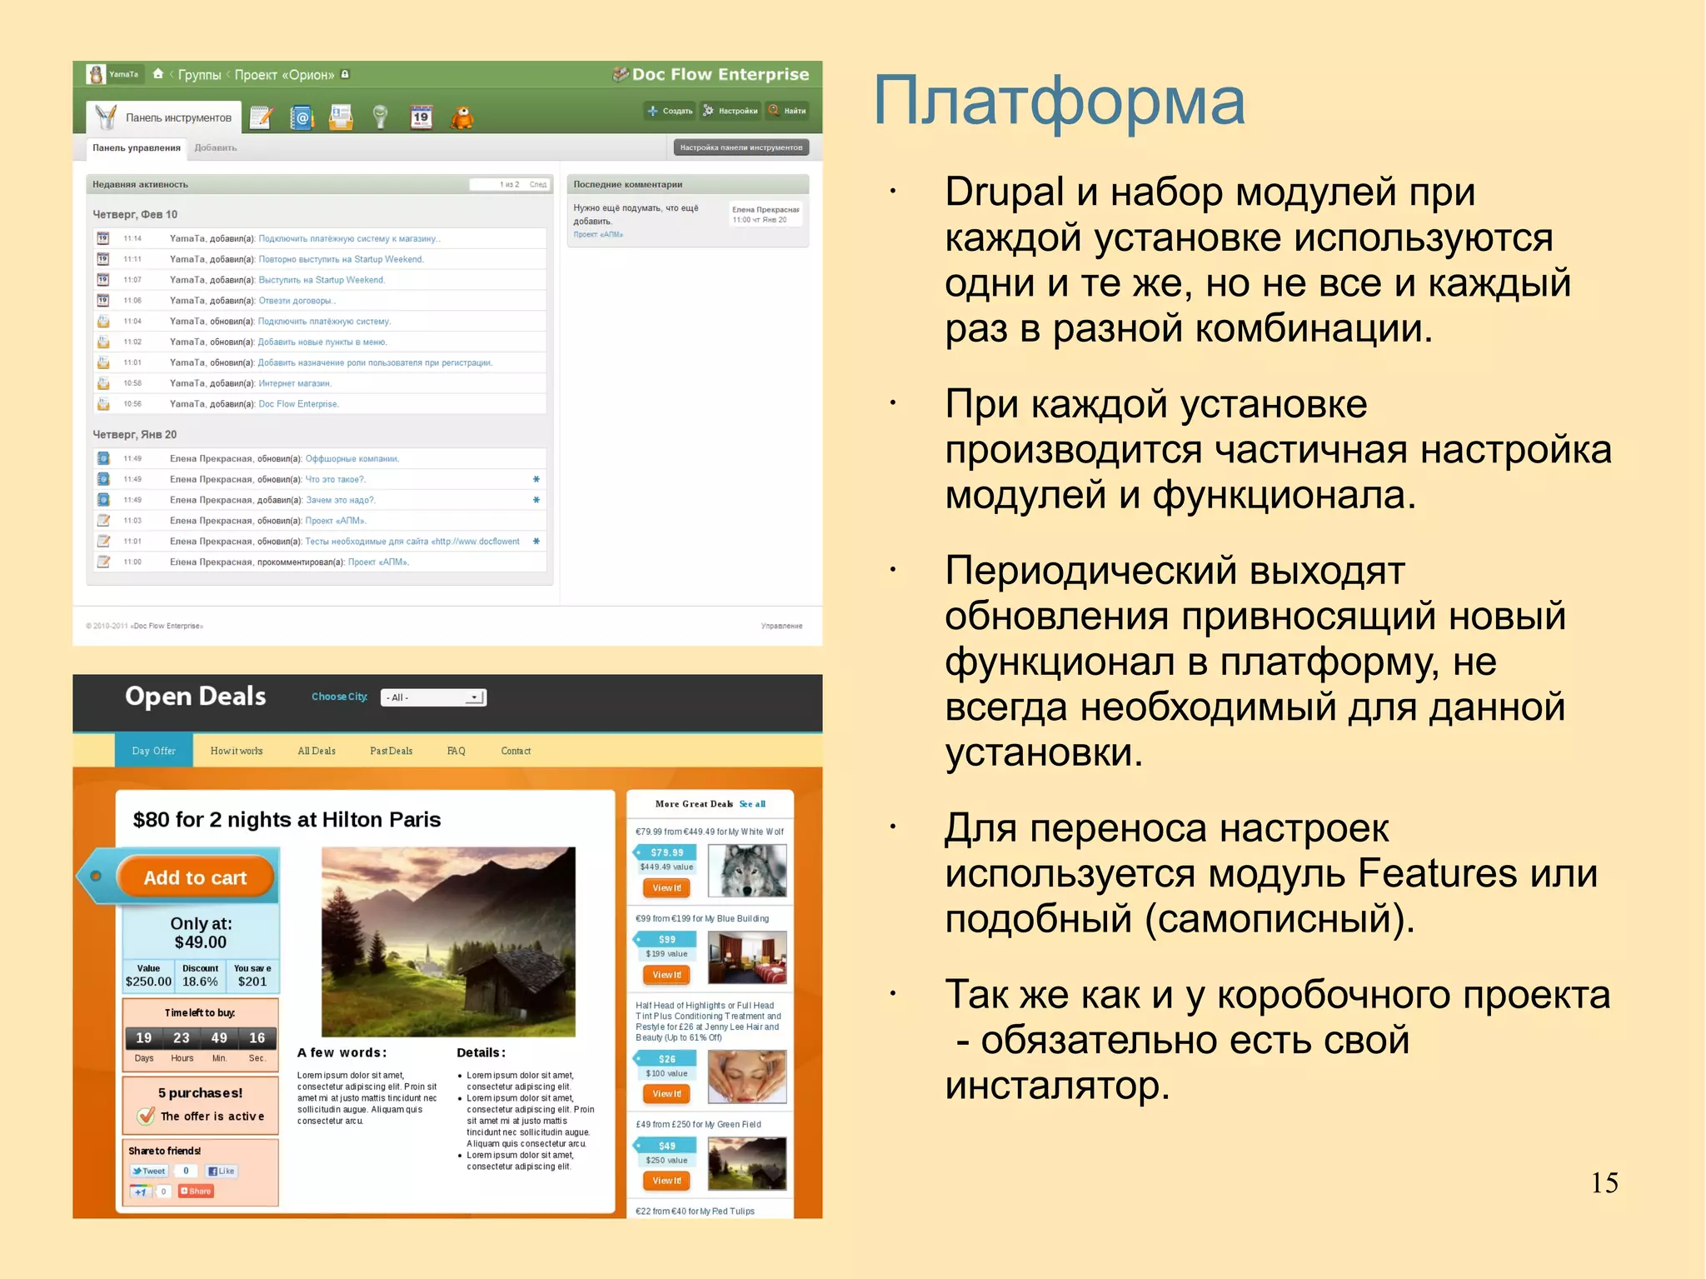Open the Choose City dropdown
Screen dimensions: 1706x1279
[433, 697]
